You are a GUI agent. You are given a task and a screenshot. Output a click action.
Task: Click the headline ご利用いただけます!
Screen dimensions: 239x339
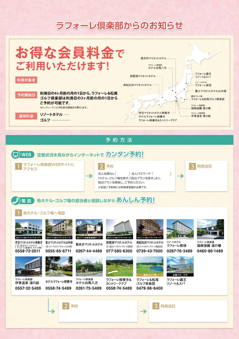[x=62, y=66]
